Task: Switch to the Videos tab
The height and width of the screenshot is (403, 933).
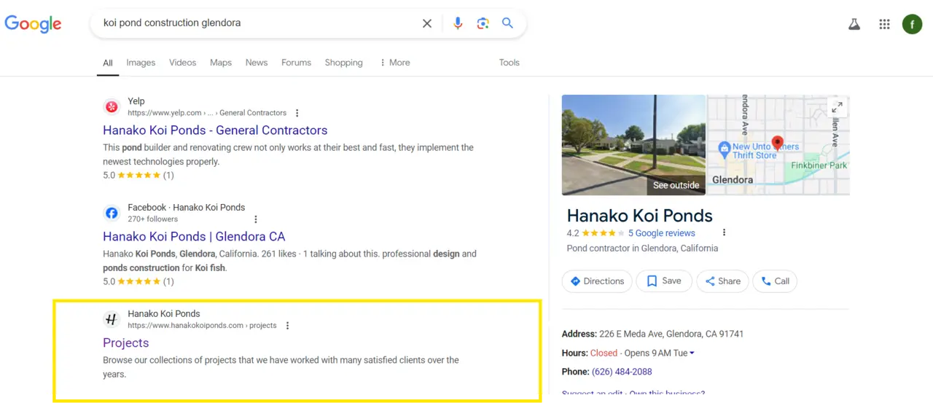Action: [182, 63]
